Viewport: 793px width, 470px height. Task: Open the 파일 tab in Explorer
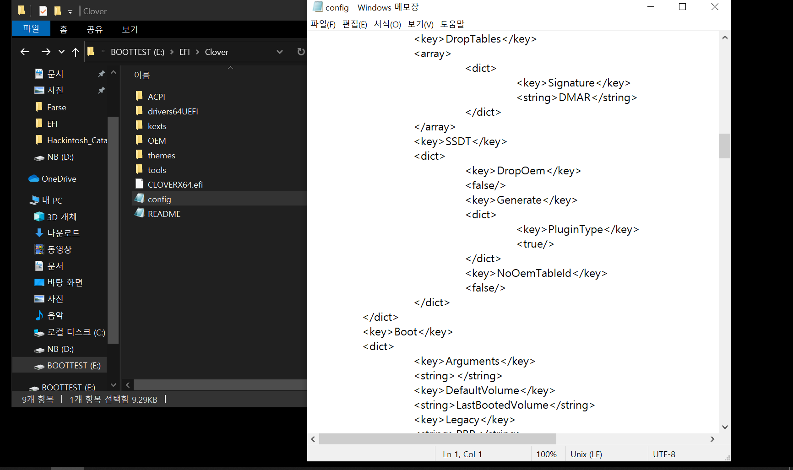pos(31,29)
